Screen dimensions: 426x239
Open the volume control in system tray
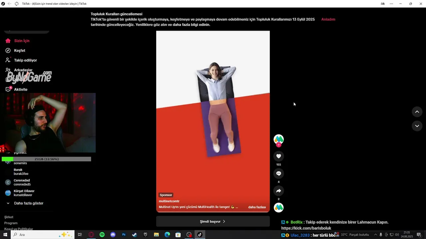(397, 235)
